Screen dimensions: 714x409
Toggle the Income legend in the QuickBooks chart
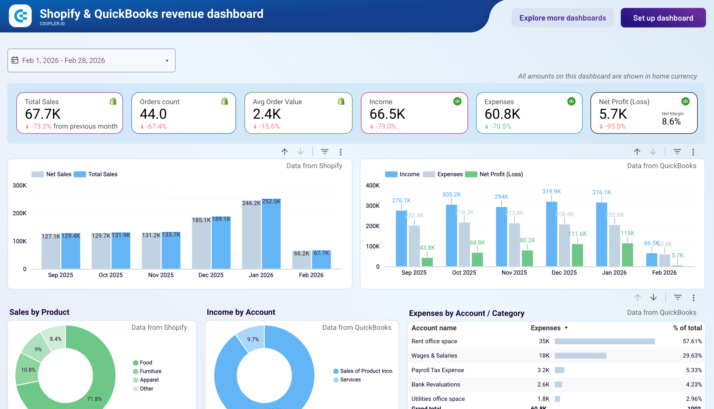403,174
